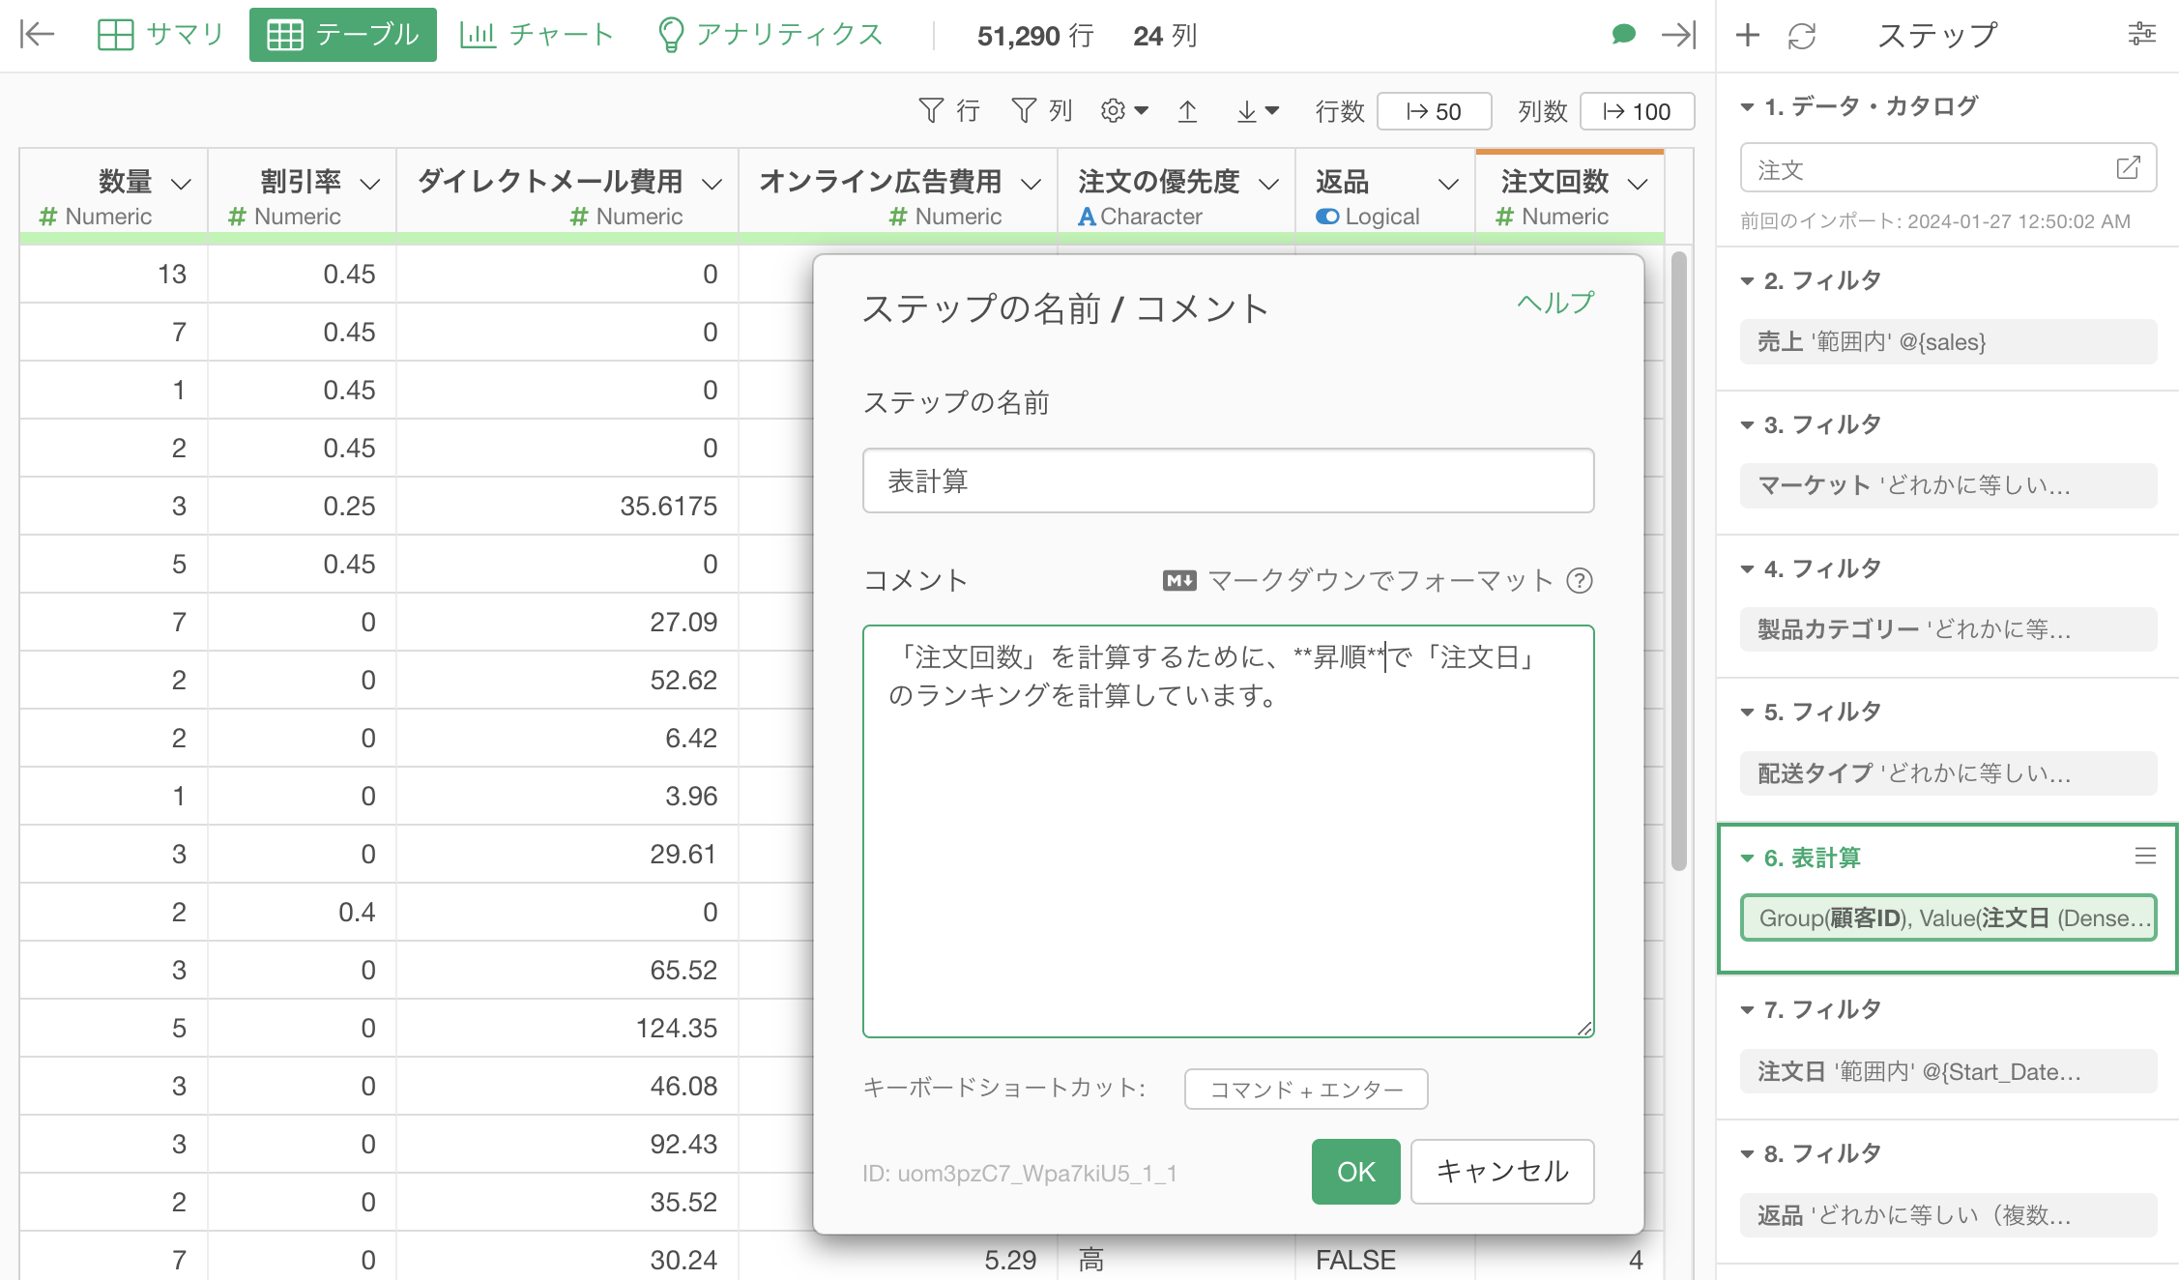Viewport: 2179px width, 1280px height.
Task: Collapse the step panel arrow icon
Action: coord(1679,35)
